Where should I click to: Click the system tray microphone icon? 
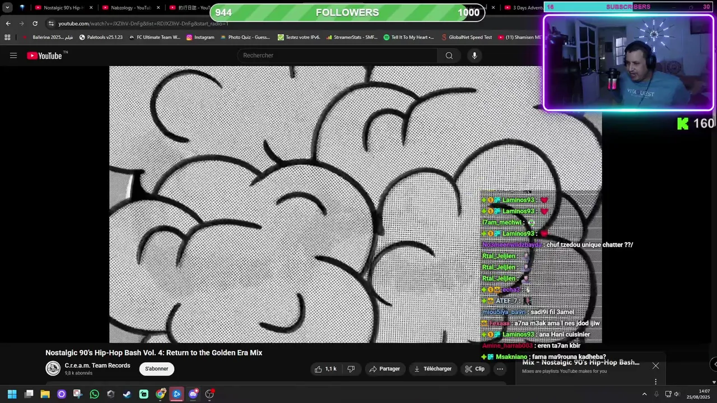coord(657,394)
